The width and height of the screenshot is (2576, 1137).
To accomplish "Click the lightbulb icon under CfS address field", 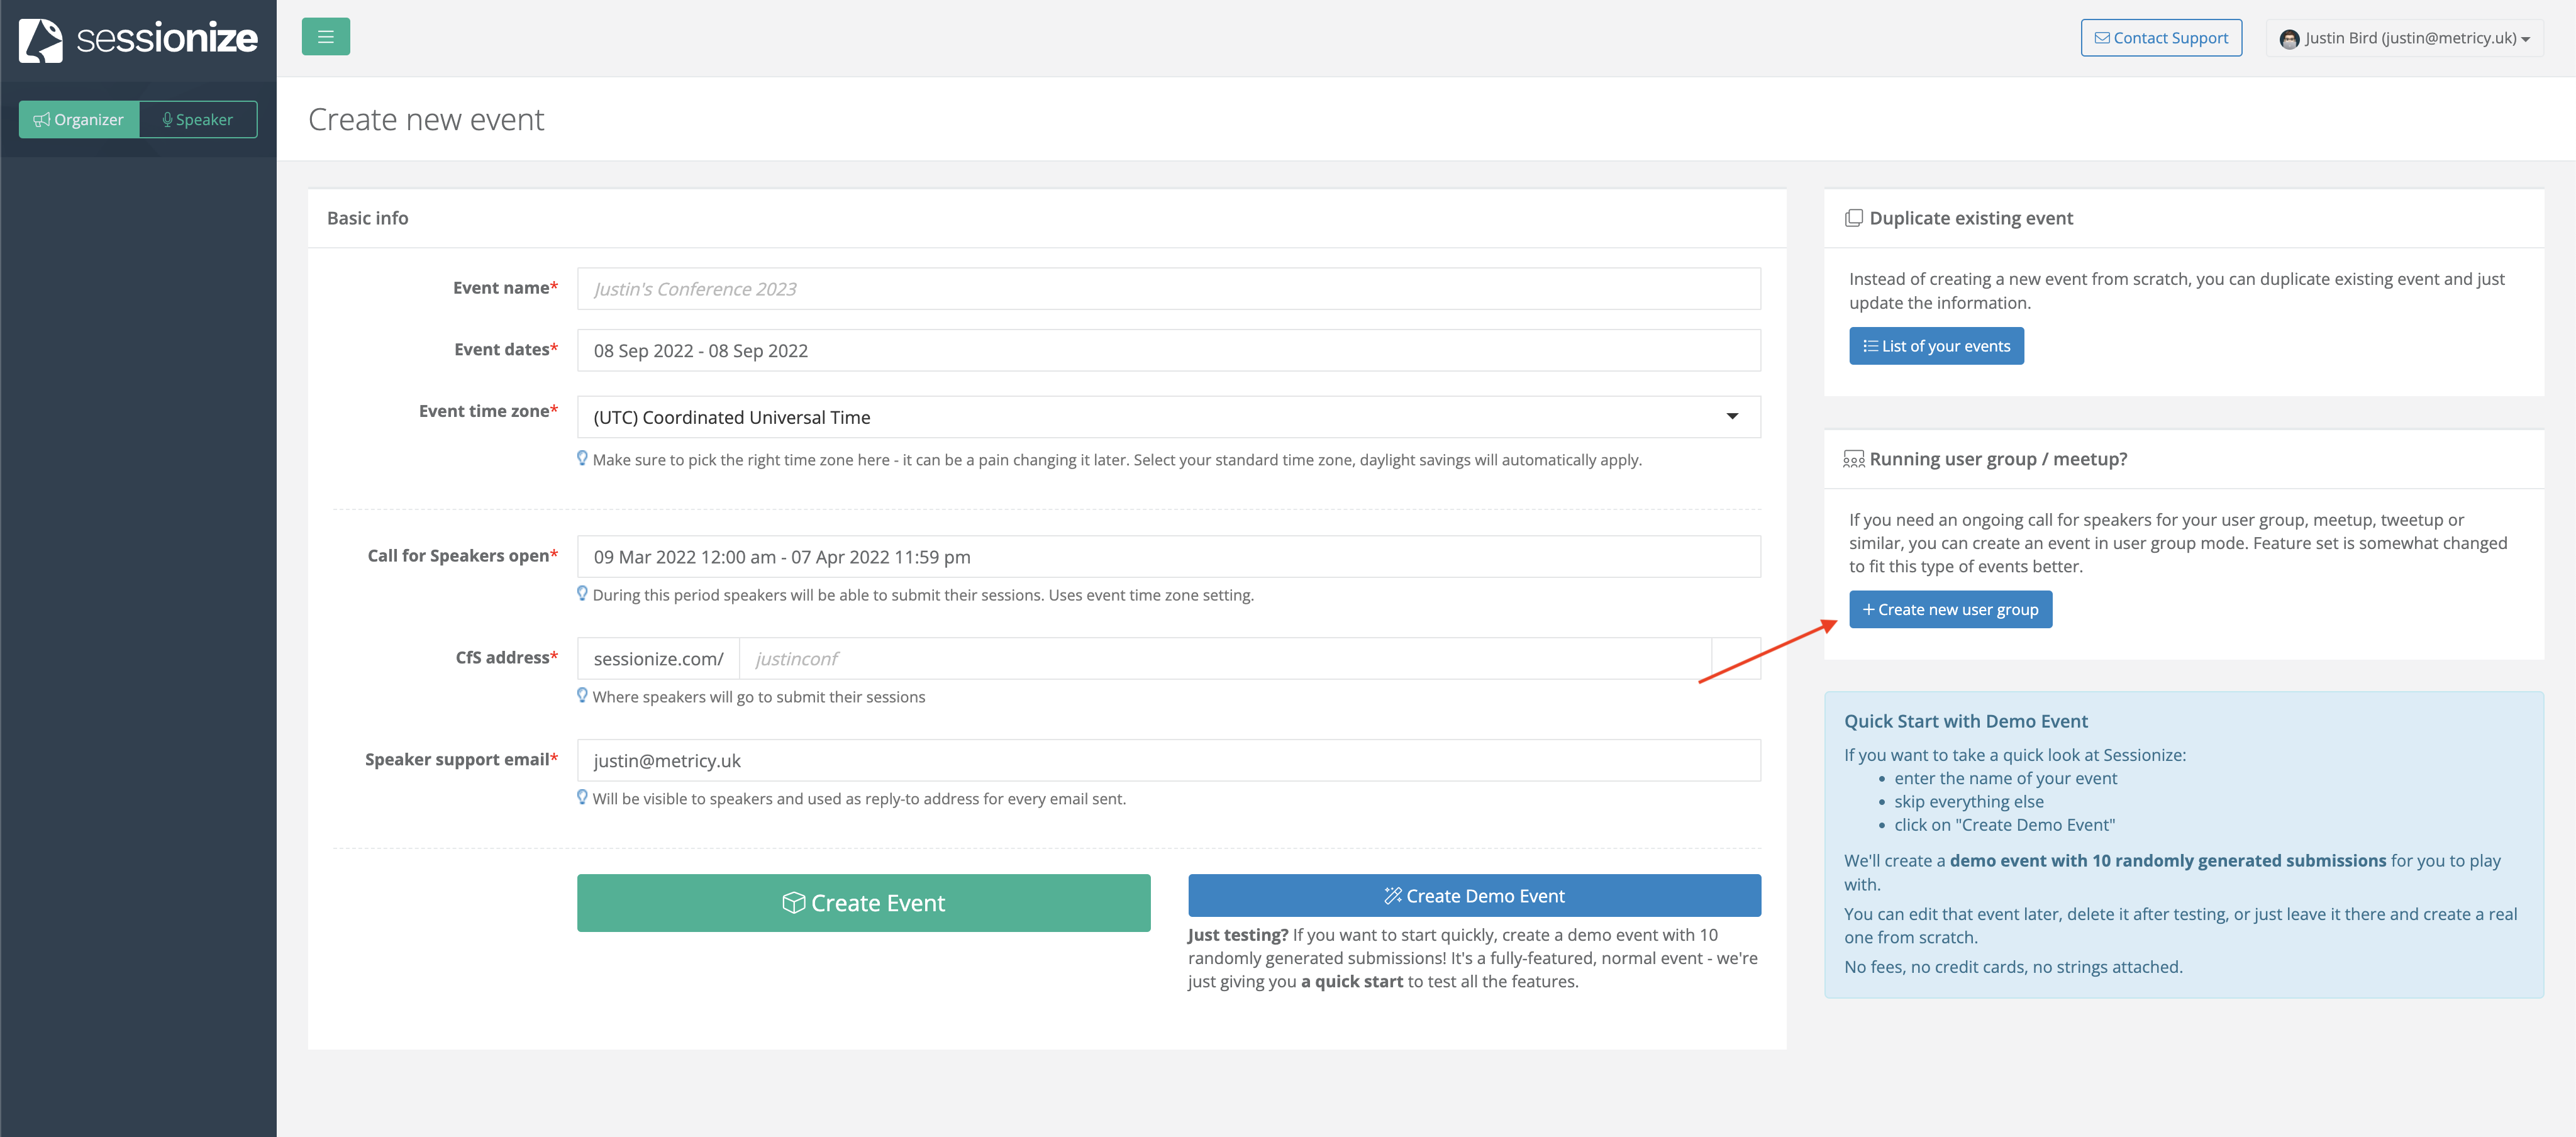I will (x=583, y=696).
